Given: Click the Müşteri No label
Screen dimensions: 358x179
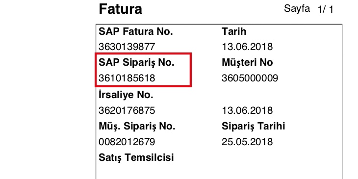Looking at the screenshot, I should point(247,63).
